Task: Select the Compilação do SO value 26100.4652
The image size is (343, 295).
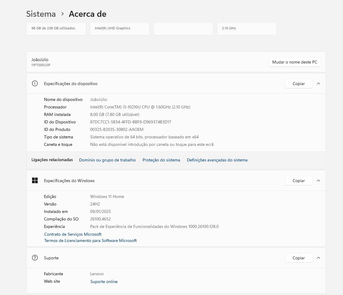Action: (x=100, y=219)
